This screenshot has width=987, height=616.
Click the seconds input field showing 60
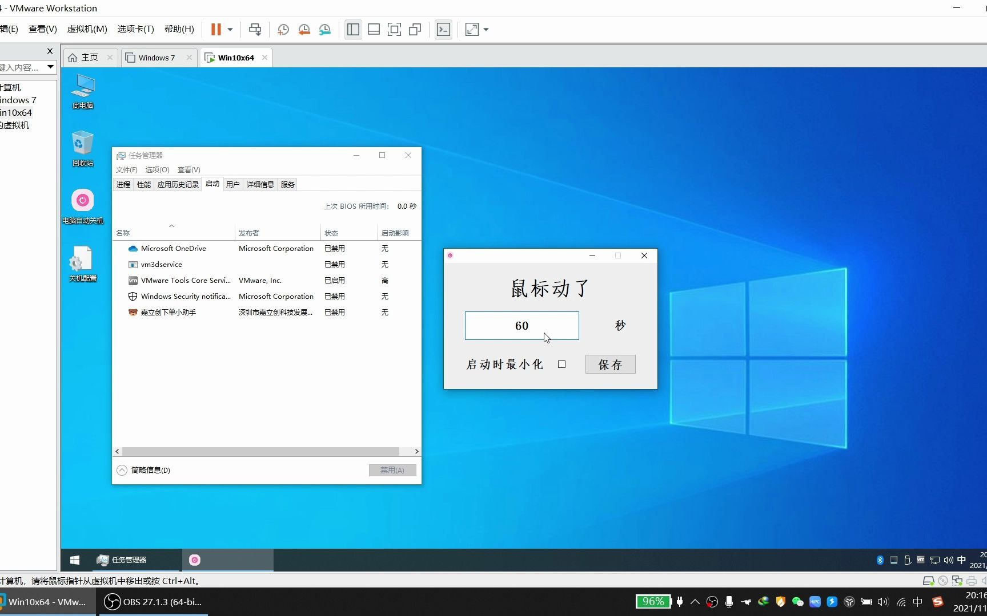pyautogui.click(x=521, y=326)
